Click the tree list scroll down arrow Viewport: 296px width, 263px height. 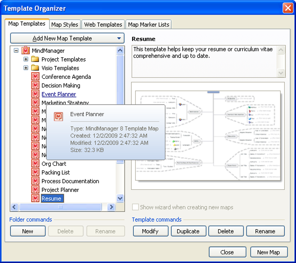(x=120, y=198)
